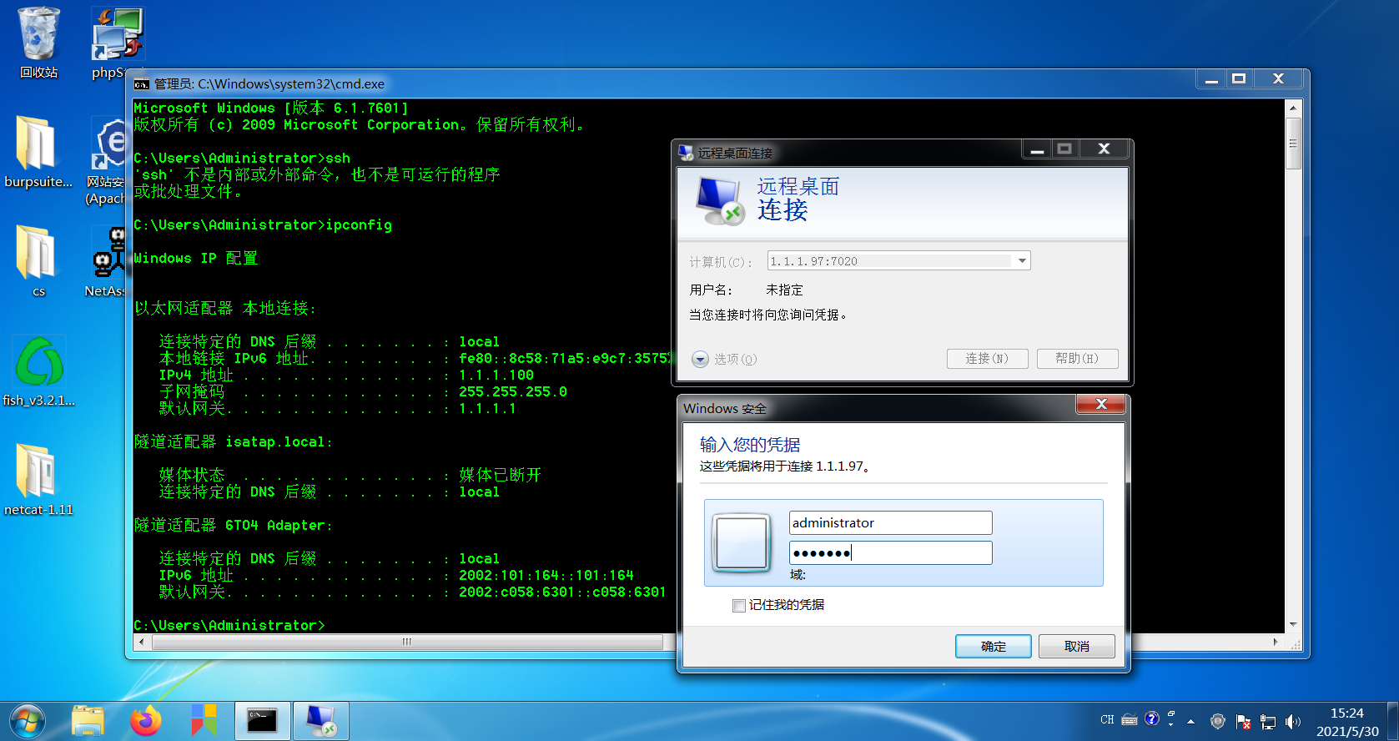This screenshot has width=1399, height=741.
Task: Click the colorful flag taskbar icon
Action: click(x=204, y=721)
